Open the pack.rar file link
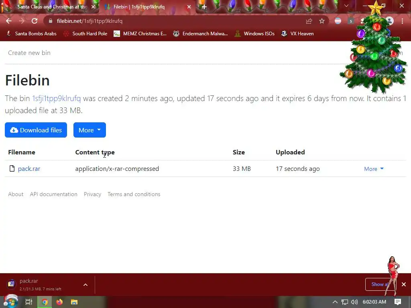This screenshot has width=411, height=308. pyautogui.click(x=29, y=169)
